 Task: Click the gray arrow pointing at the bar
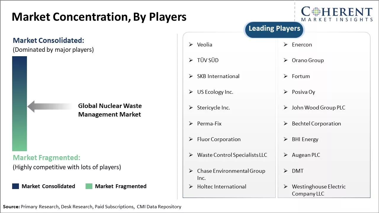coord(50,106)
